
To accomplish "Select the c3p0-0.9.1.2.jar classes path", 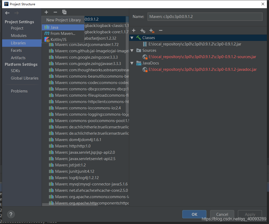I will click(x=195, y=44).
